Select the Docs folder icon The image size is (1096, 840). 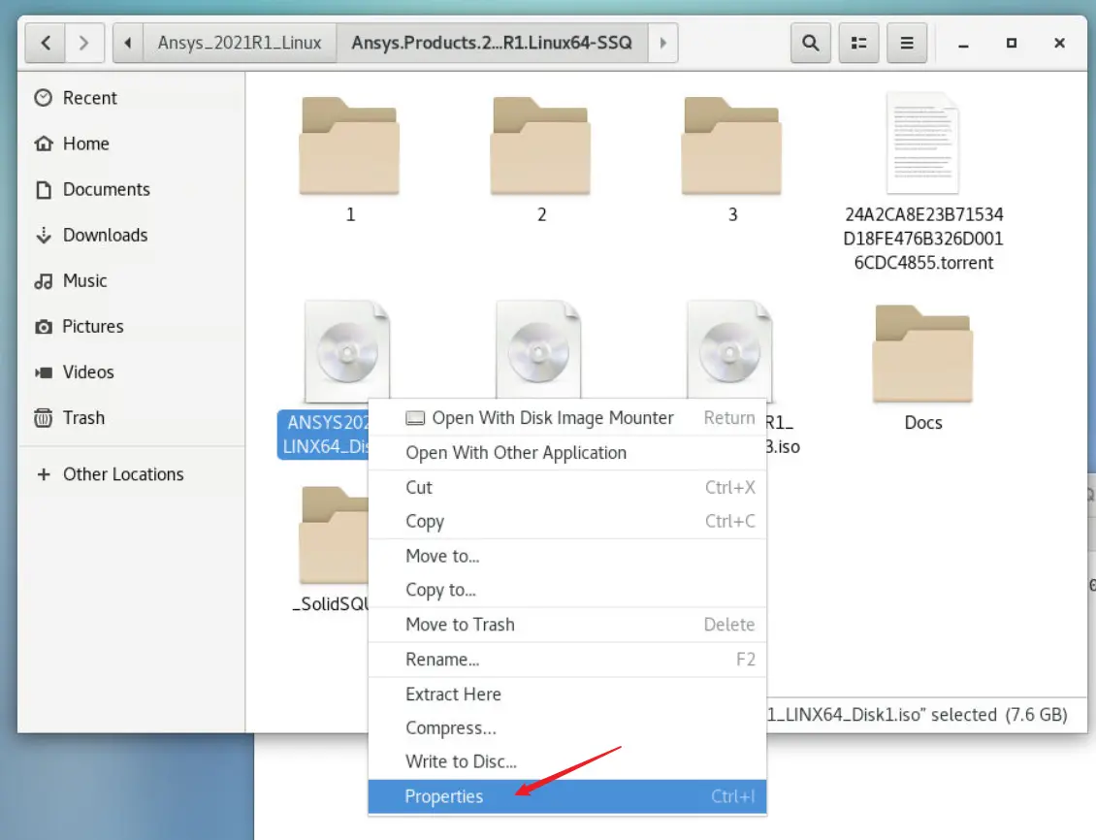click(x=922, y=353)
